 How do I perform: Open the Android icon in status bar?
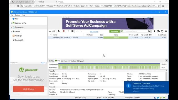(161, 97)
